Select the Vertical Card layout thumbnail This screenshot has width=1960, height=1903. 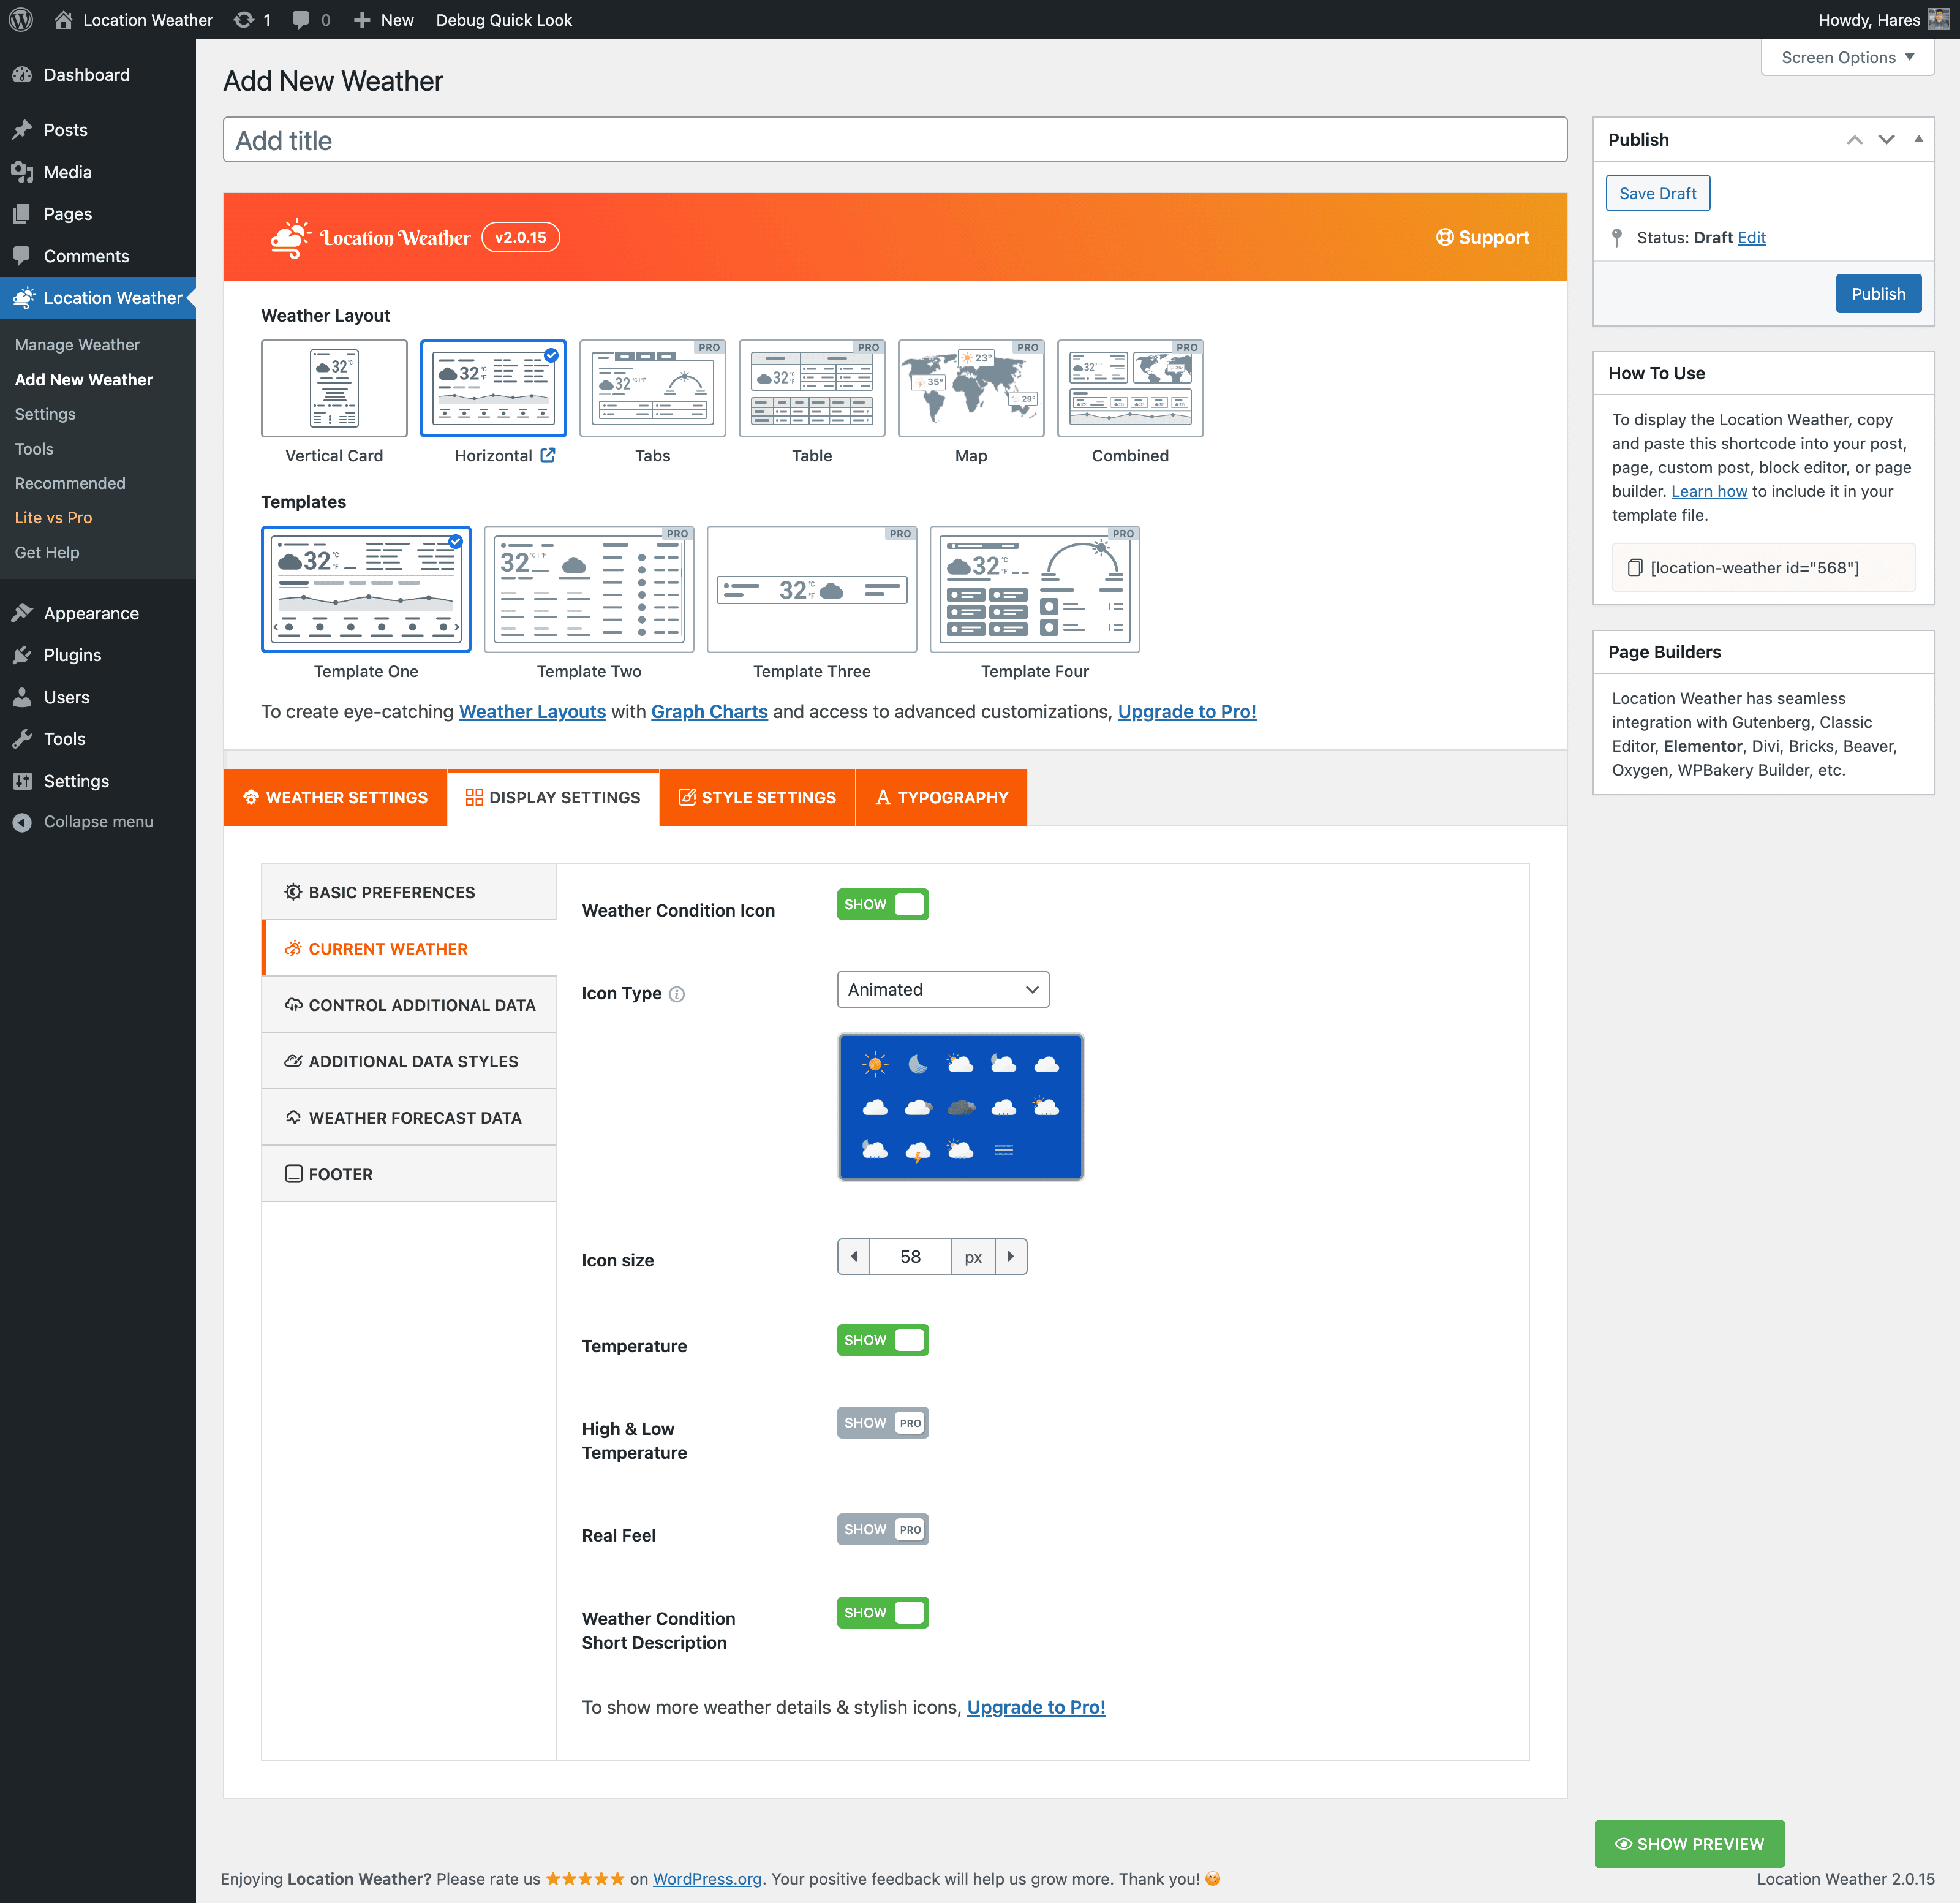[334, 388]
